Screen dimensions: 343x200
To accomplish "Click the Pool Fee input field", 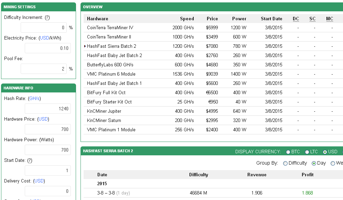I will click(44, 69).
